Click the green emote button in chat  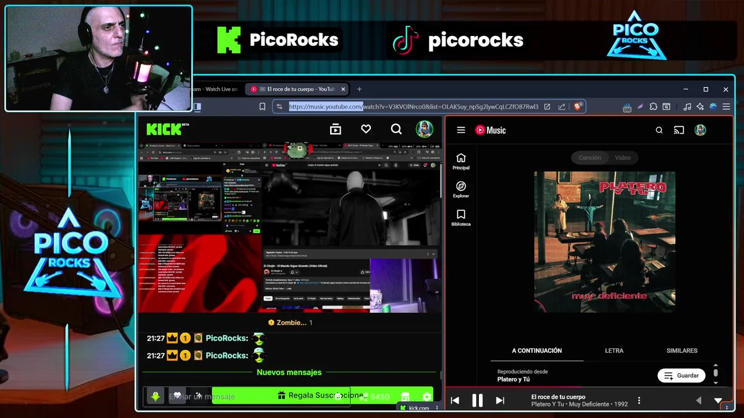coord(155,397)
